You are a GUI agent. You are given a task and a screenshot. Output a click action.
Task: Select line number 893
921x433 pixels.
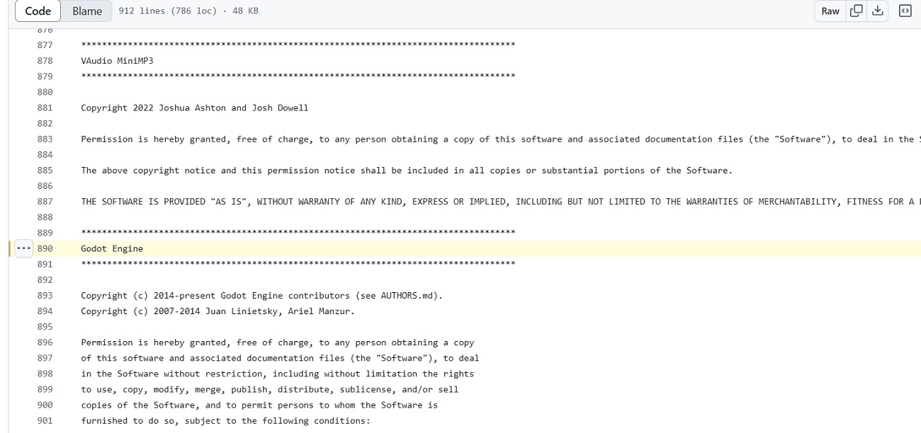[45, 296]
